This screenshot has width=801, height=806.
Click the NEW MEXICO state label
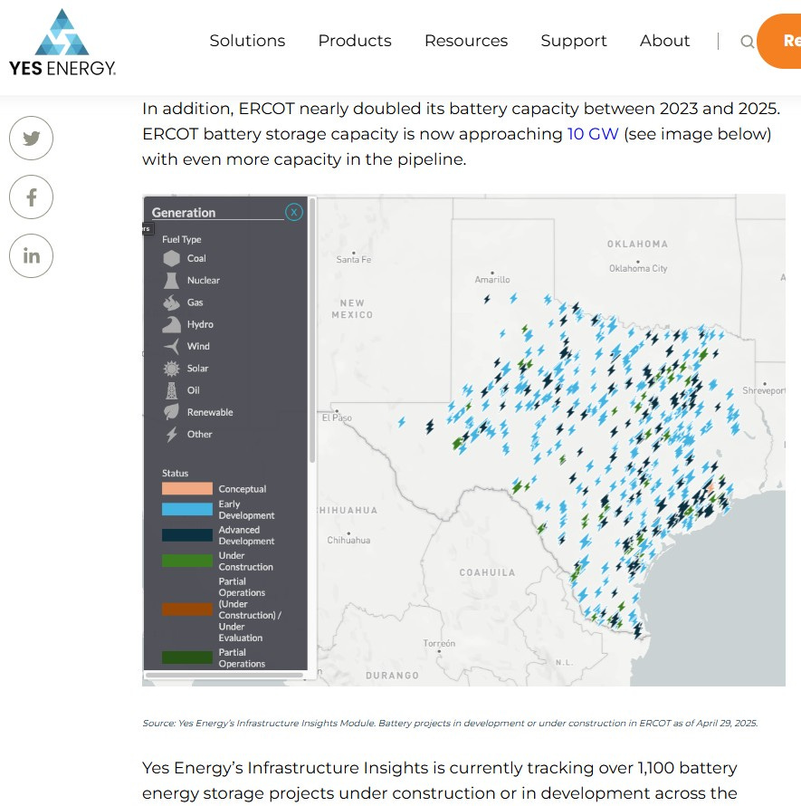(352, 309)
